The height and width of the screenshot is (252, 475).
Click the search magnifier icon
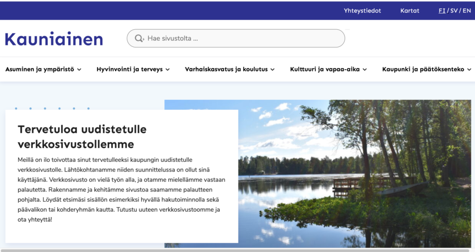point(139,38)
